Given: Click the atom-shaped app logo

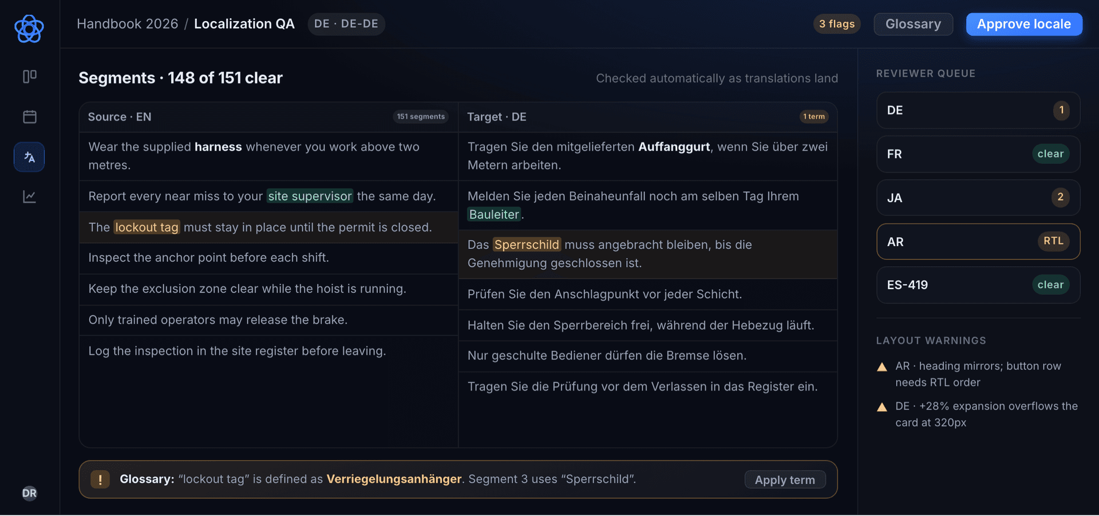Looking at the screenshot, I should tap(29, 29).
